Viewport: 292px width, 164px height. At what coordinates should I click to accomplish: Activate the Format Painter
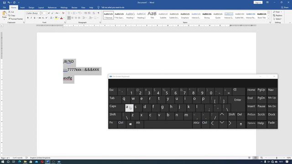click(x=16, y=19)
